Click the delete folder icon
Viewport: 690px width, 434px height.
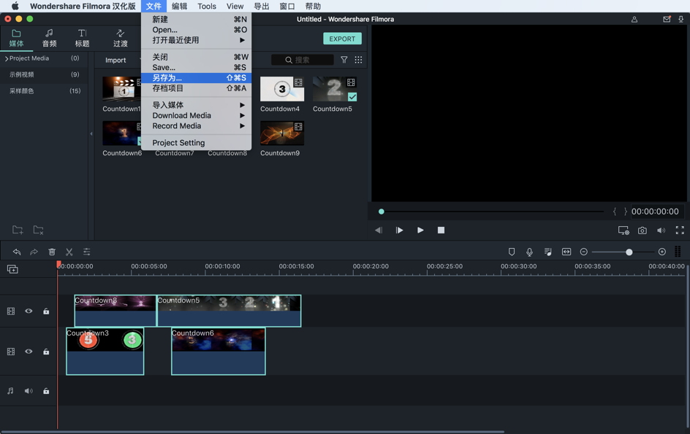pos(39,230)
